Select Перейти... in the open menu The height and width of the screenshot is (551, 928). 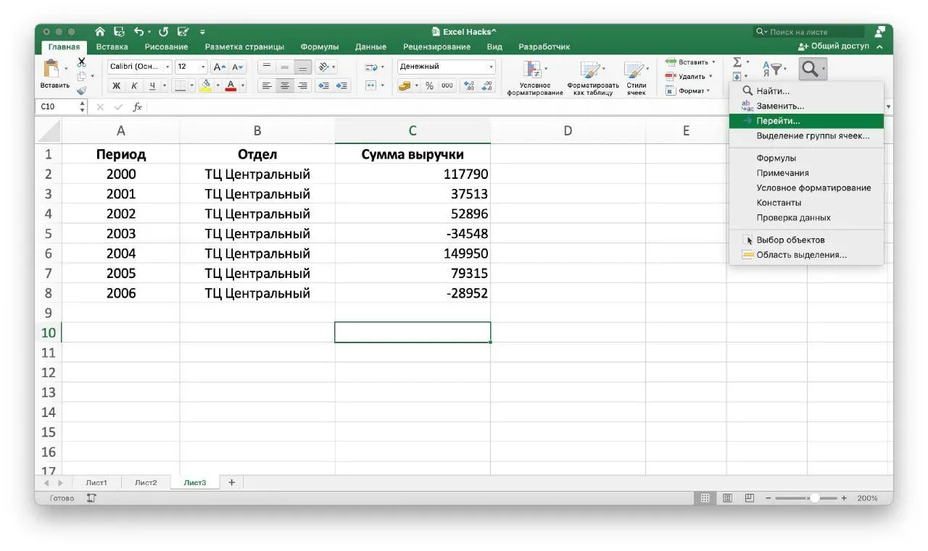click(778, 121)
